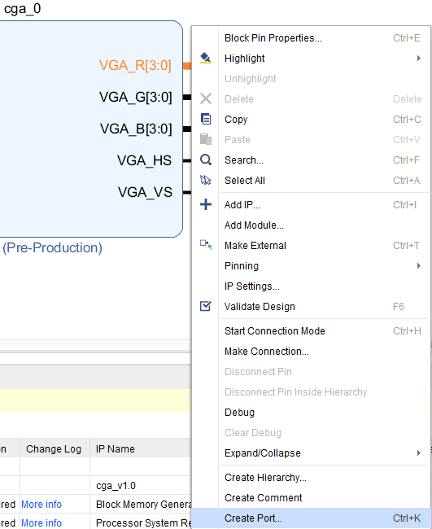Click the Validate Design checkmark icon

coord(206,306)
